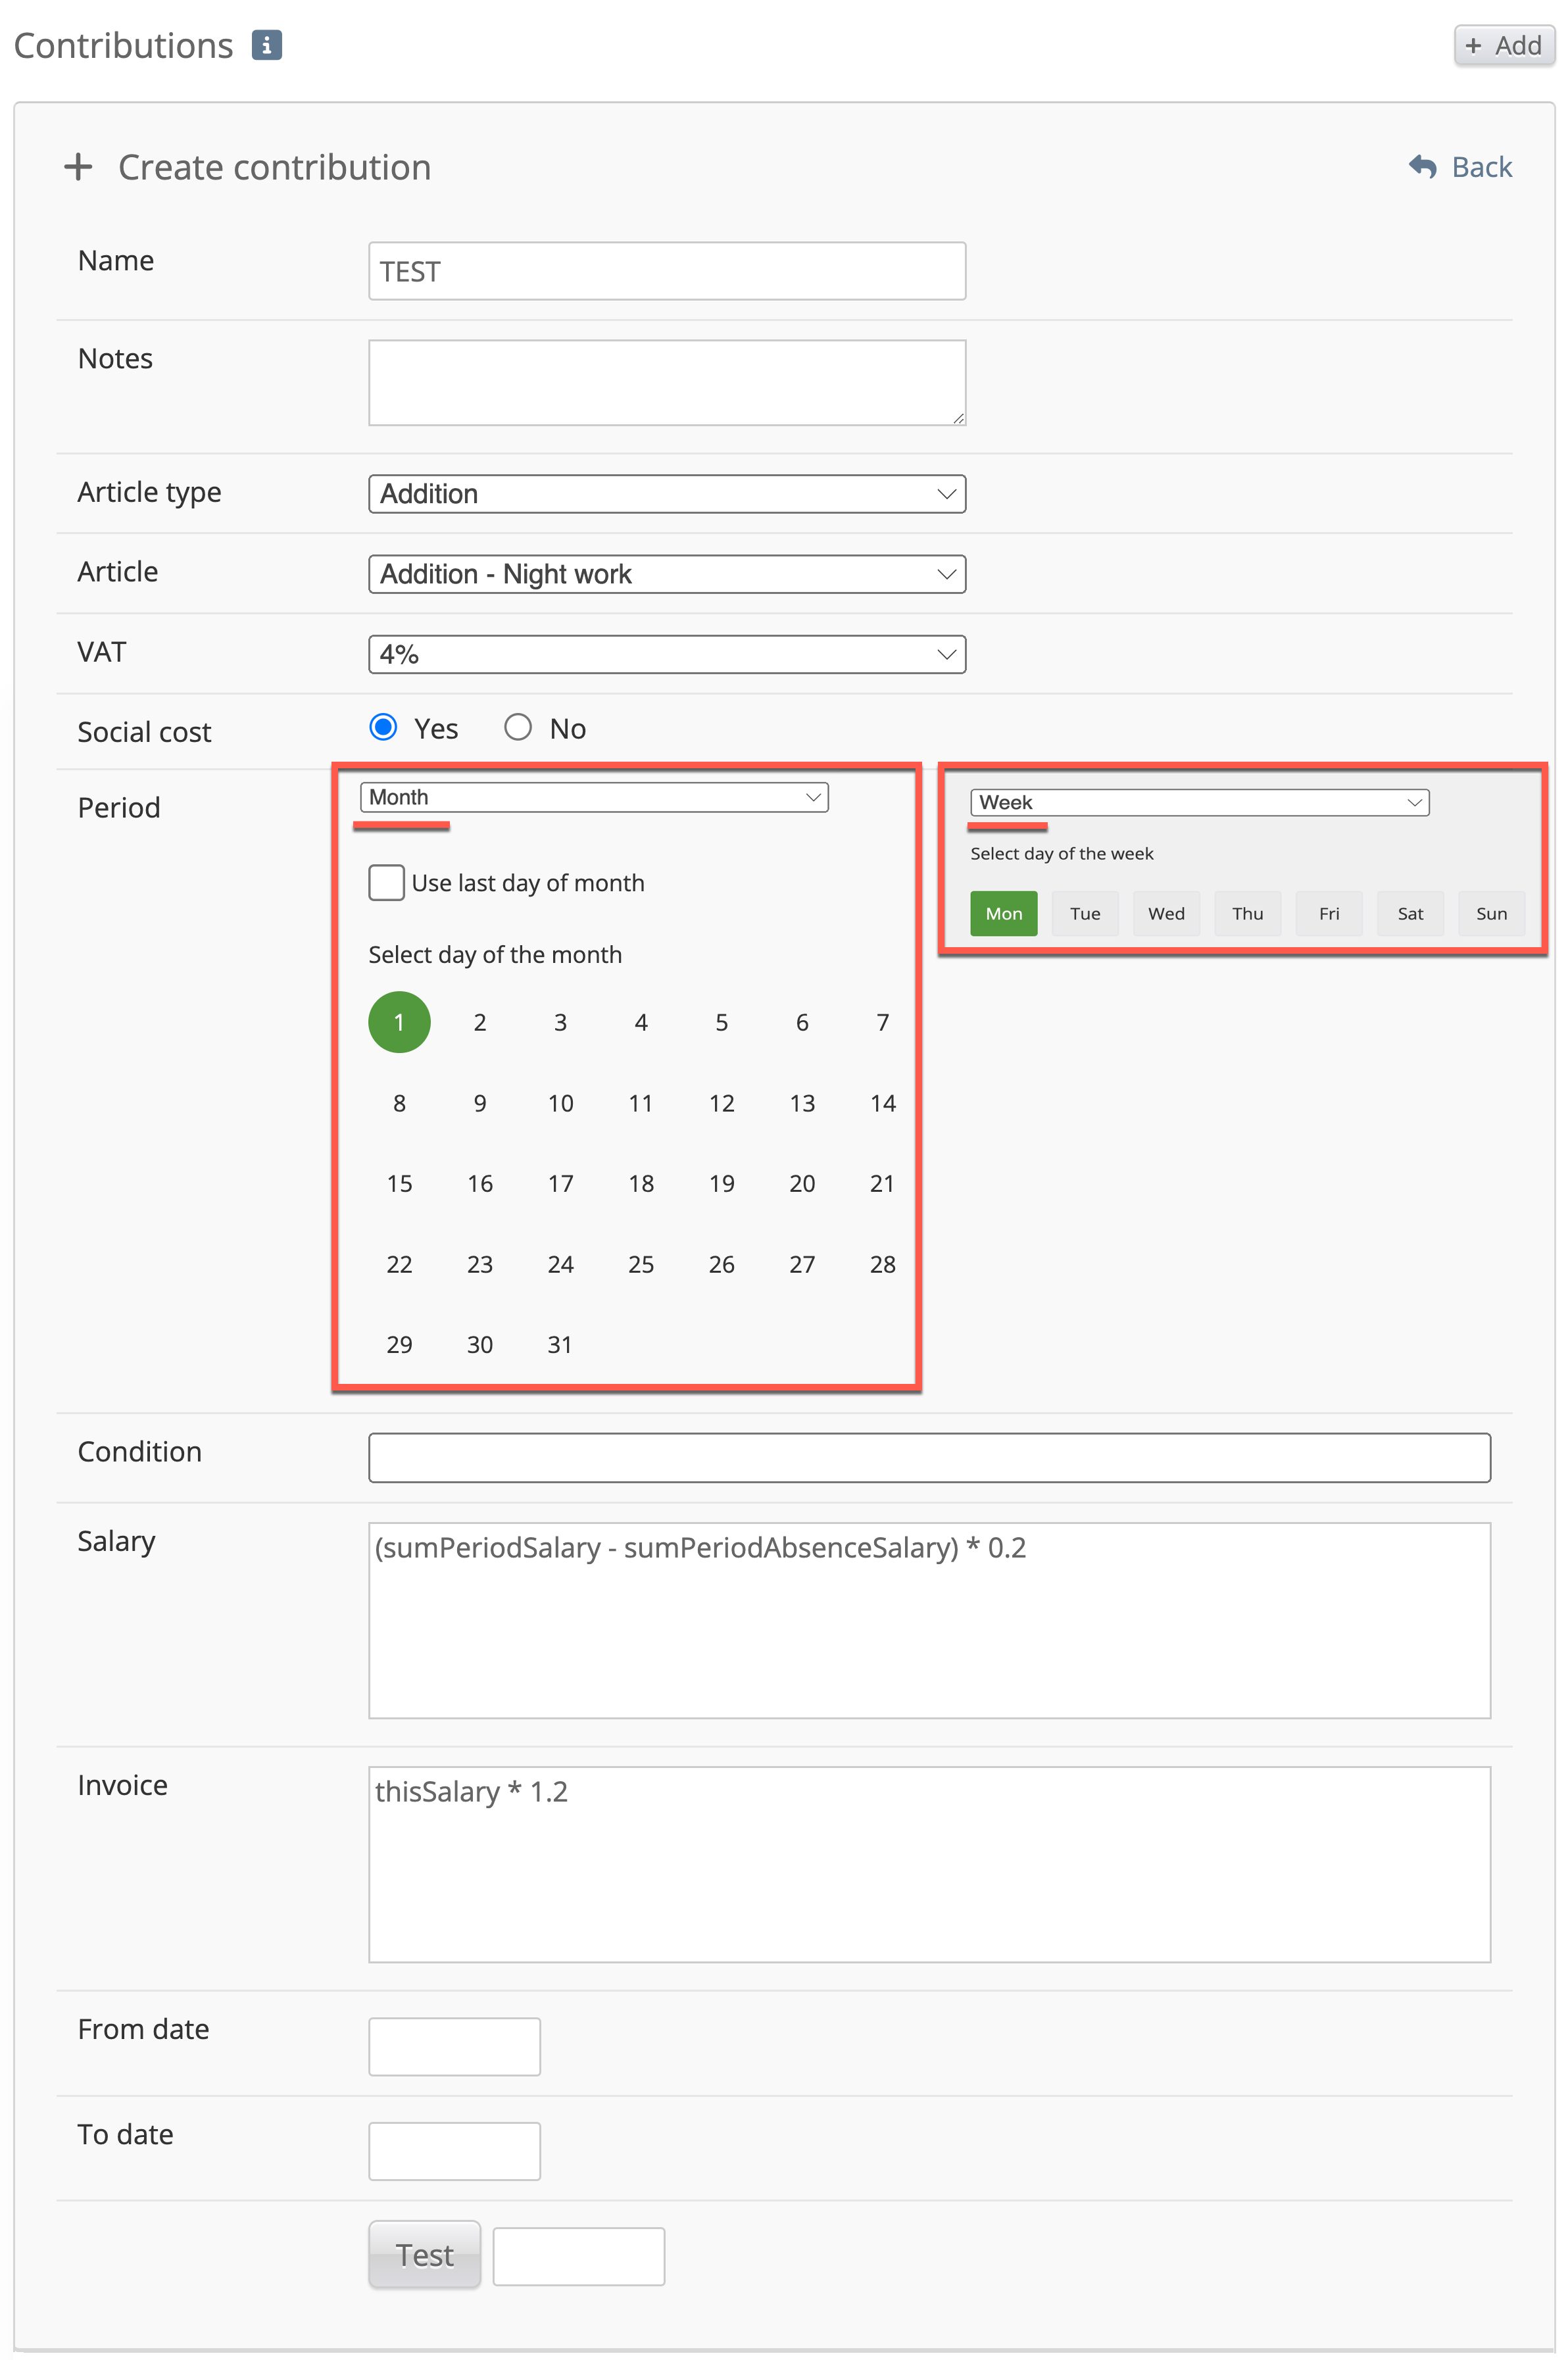Click the From date field
Image resolution: width=1568 pixels, height=2360 pixels.
pyautogui.click(x=454, y=2046)
